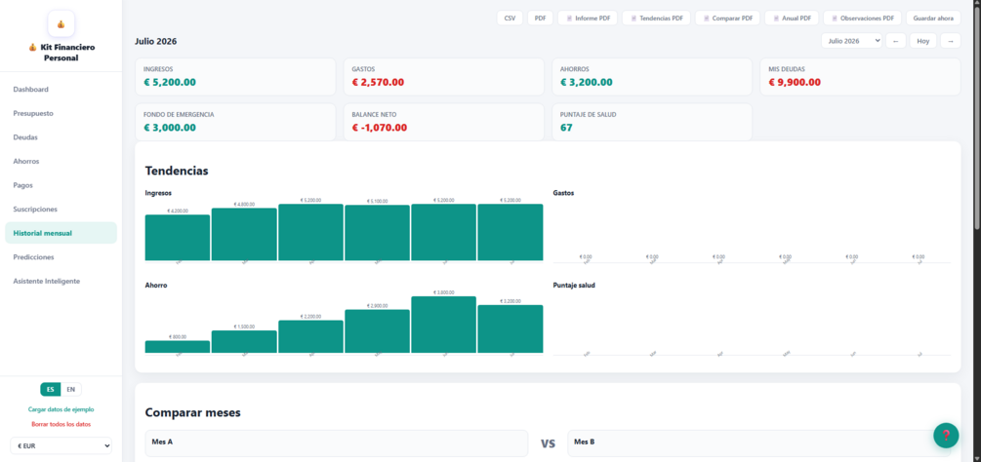981x462 pixels.
Task: Advance to next month with right arrow
Action: 951,41
